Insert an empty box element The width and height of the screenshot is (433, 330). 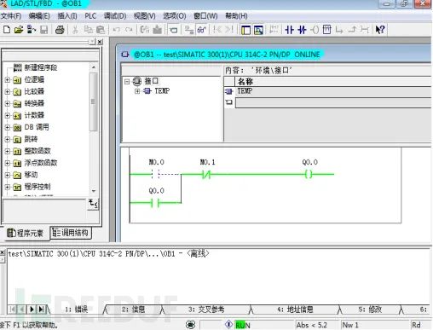pos(327,30)
